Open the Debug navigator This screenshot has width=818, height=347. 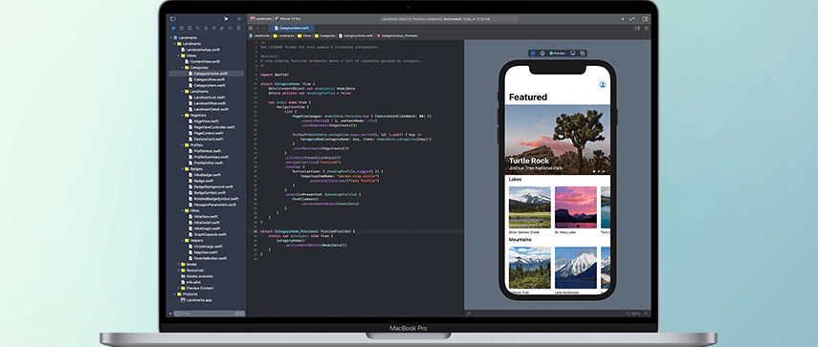tap(223, 28)
